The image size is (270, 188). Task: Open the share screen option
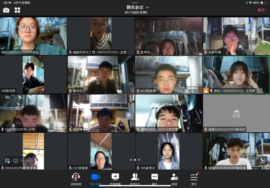[x=115, y=177]
